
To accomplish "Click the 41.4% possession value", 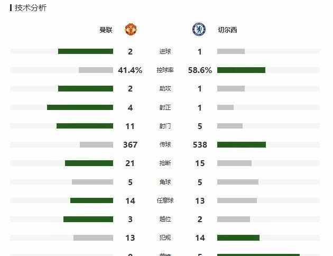I will [130, 70].
